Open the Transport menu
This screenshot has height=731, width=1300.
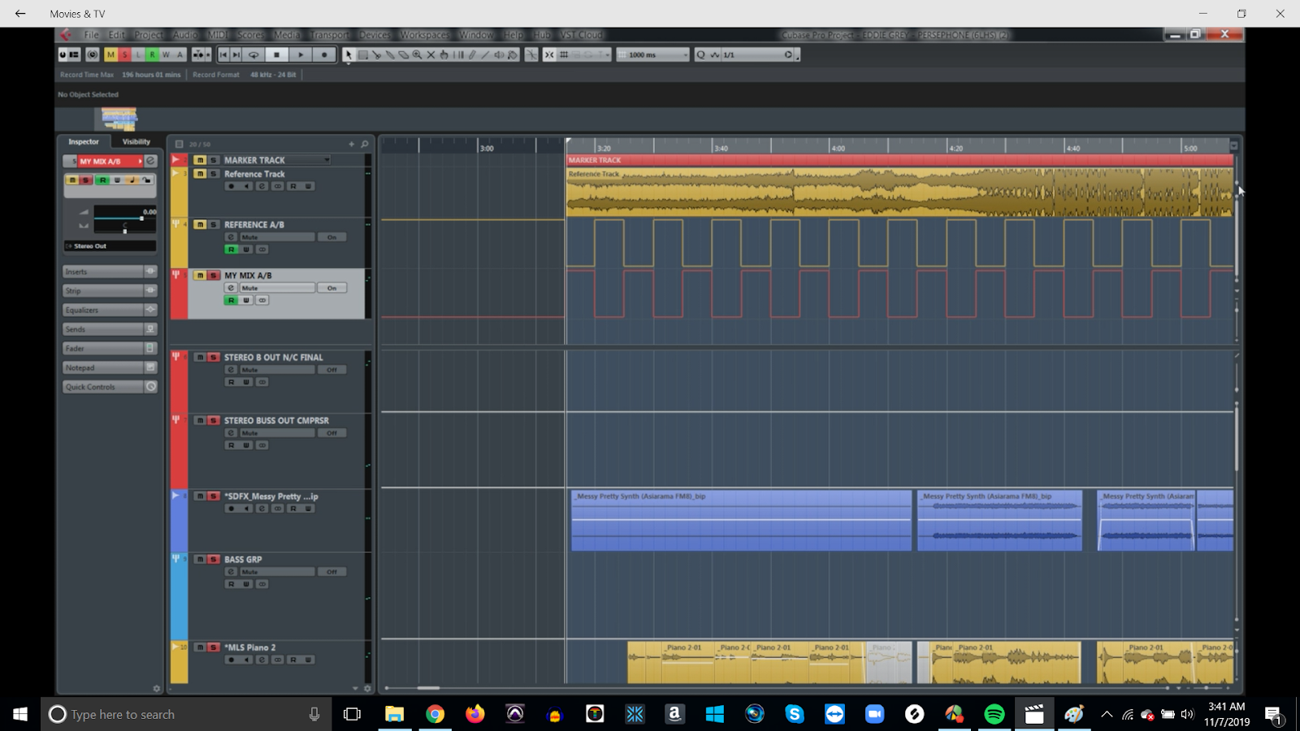pyautogui.click(x=329, y=35)
